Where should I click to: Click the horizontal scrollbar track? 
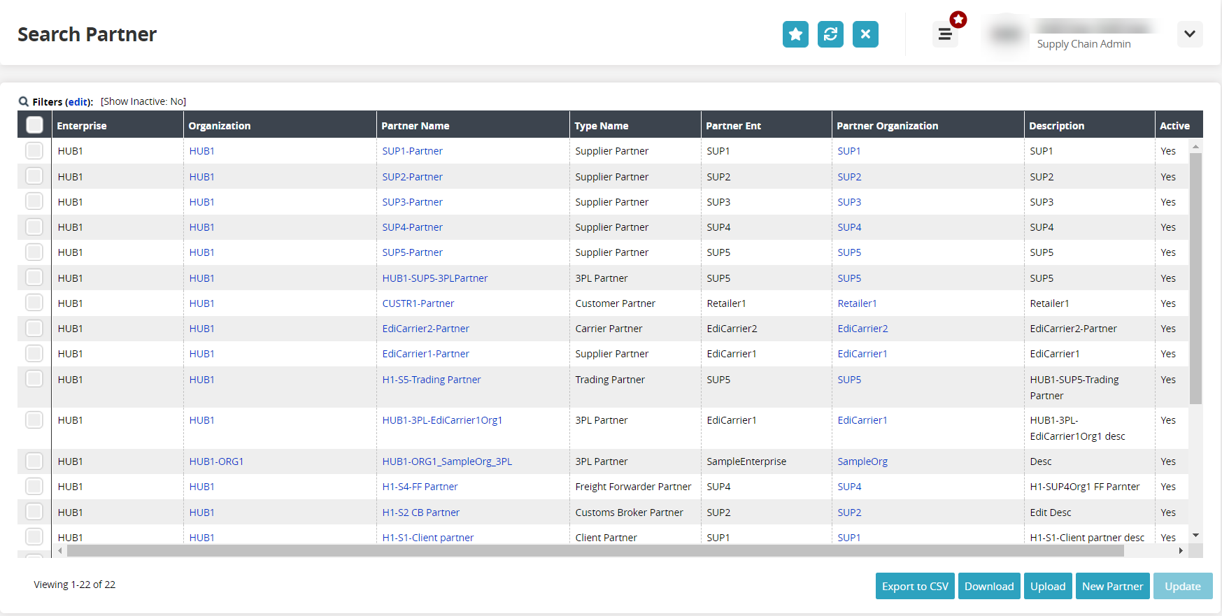tap(595, 551)
